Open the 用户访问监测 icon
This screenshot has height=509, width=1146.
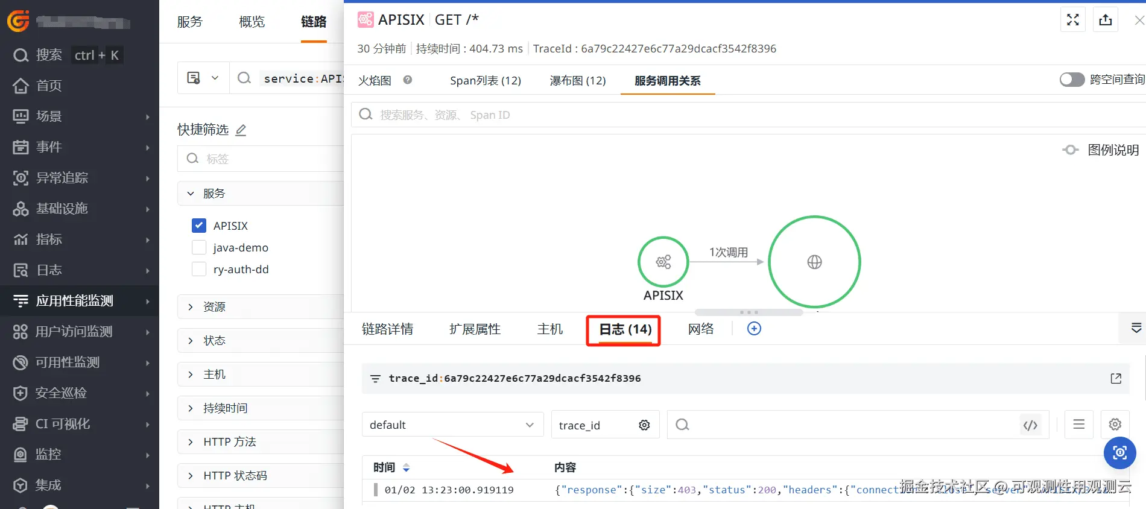tap(21, 332)
